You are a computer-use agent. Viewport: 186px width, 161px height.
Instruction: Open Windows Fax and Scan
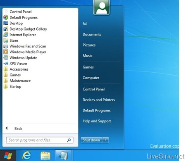pos(25,46)
